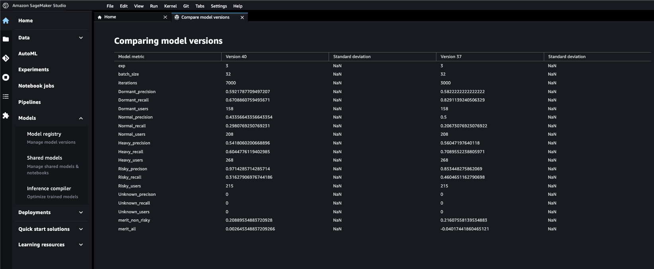Image resolution: width=654 pixels, height=269 pixels.
Task: Select the Normal_precision metric label
Action: pos(135,117)
